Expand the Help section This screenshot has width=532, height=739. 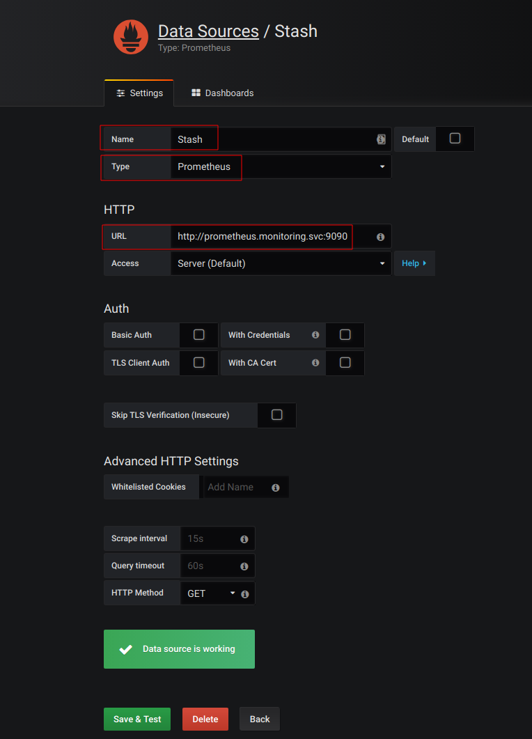[x=414, y=263]
